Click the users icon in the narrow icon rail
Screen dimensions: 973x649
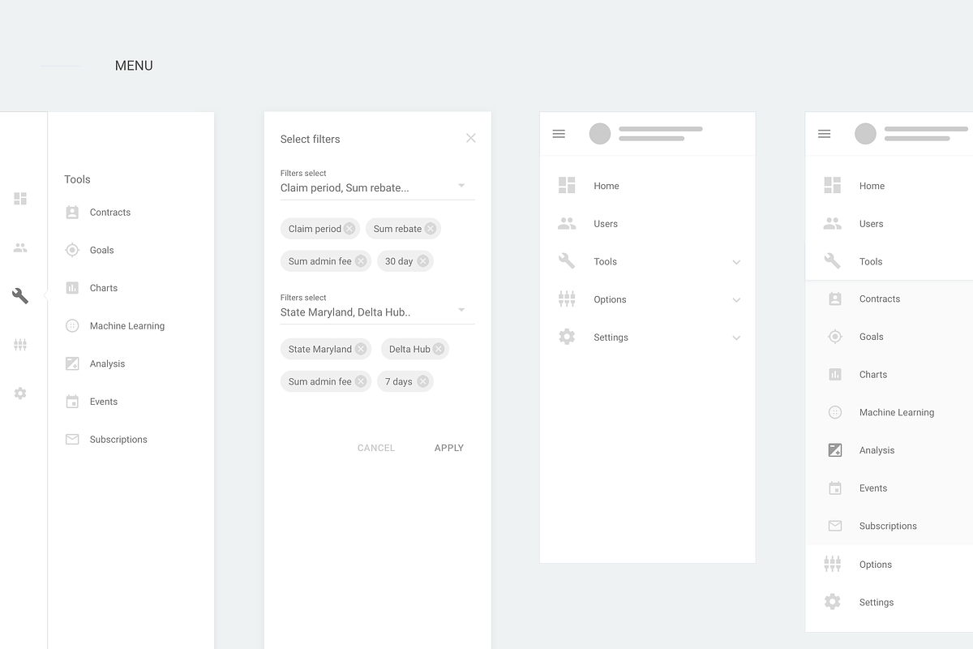point(20,248)
